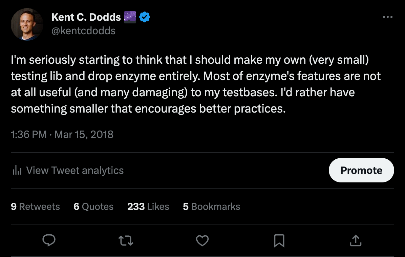Viewport: 405px width, 257px height.
Task: Click the Kent C. Dodds display name
Action: pyautogui.click(x=86, y=17)
